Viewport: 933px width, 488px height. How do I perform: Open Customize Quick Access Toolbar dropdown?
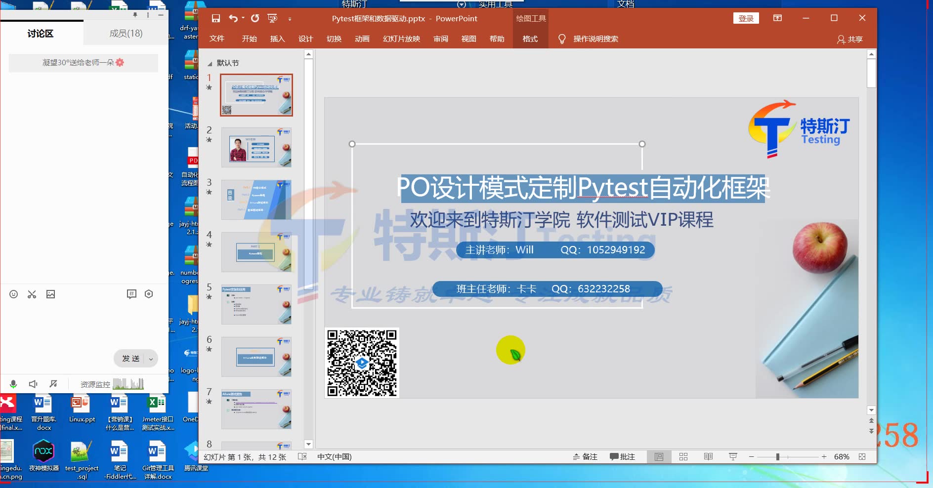tap(290, 19)
